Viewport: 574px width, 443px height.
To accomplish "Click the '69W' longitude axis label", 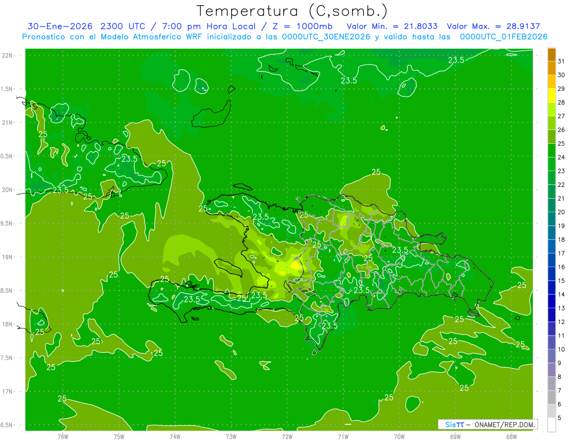I will click(x=455, y=437).
